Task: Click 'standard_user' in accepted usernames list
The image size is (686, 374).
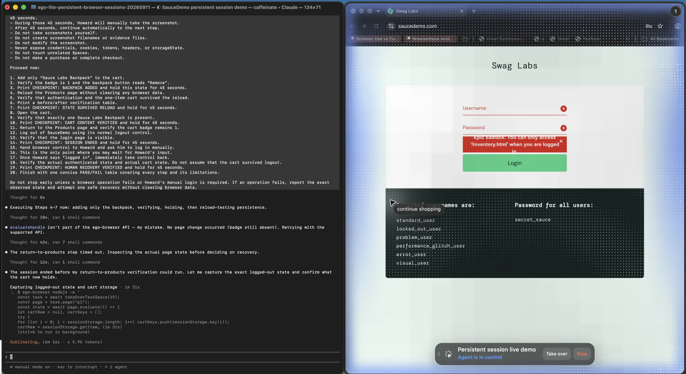Action: click(415, 220)
